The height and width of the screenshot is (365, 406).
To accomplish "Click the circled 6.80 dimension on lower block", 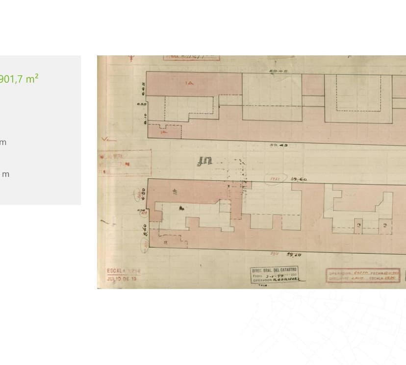I will [143, 194].
